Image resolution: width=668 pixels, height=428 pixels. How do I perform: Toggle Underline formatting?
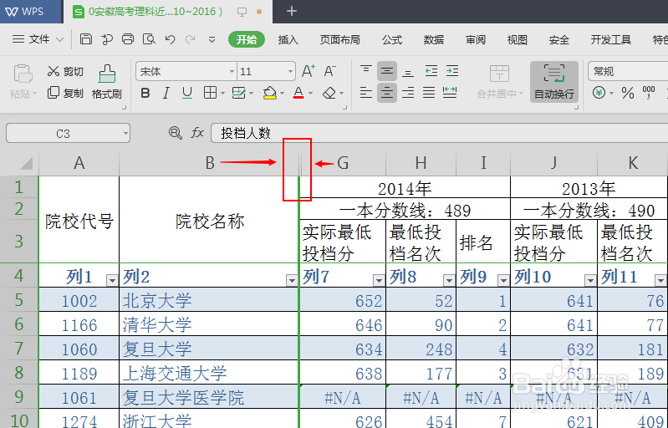tap(187, 93)
